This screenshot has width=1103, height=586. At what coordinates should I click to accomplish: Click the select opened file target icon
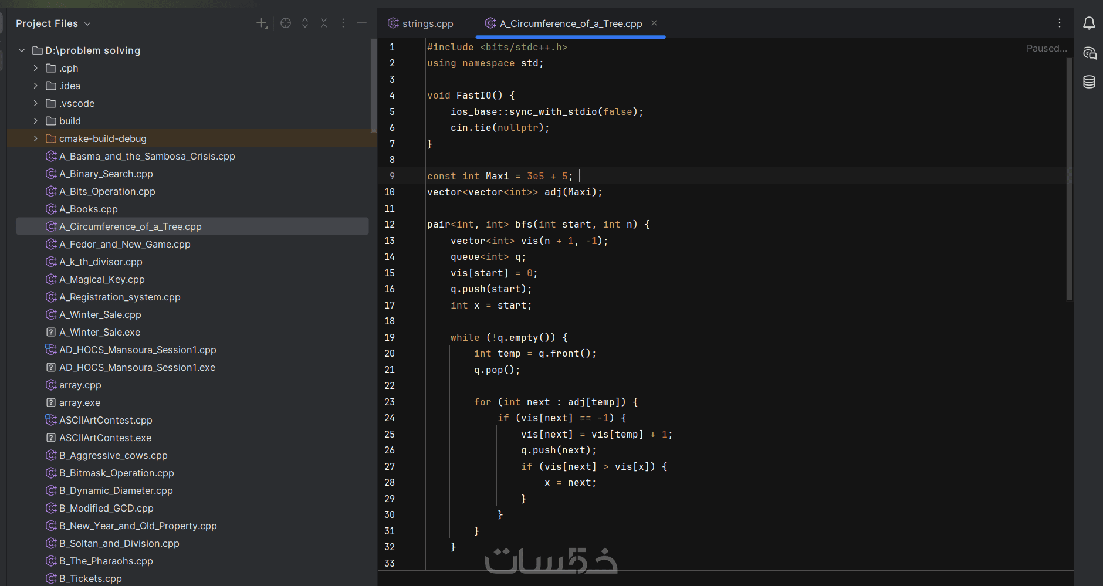pyautogui.click(x=286, y=23)
